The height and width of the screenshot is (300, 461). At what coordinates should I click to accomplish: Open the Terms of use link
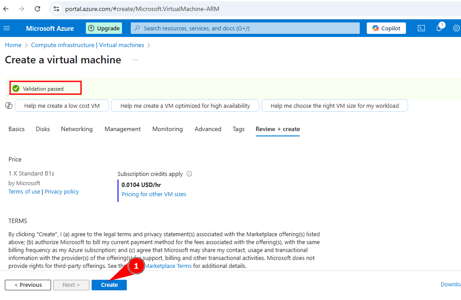[24, 192]
